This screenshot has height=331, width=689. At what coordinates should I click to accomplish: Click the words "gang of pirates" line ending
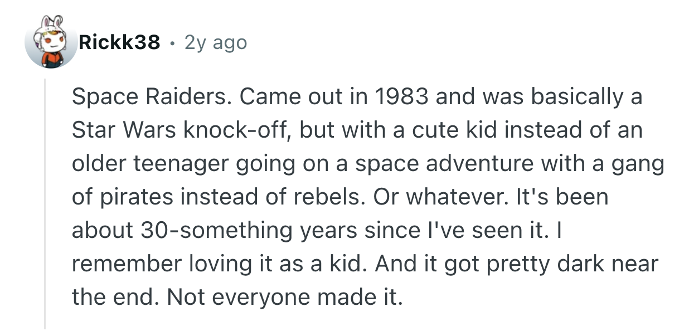pos(635,164)
